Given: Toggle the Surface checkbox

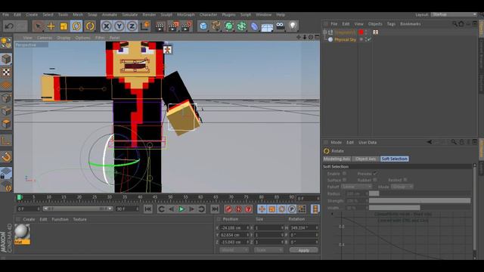Looking at the screenshot, I should click(x=344, y=180).
